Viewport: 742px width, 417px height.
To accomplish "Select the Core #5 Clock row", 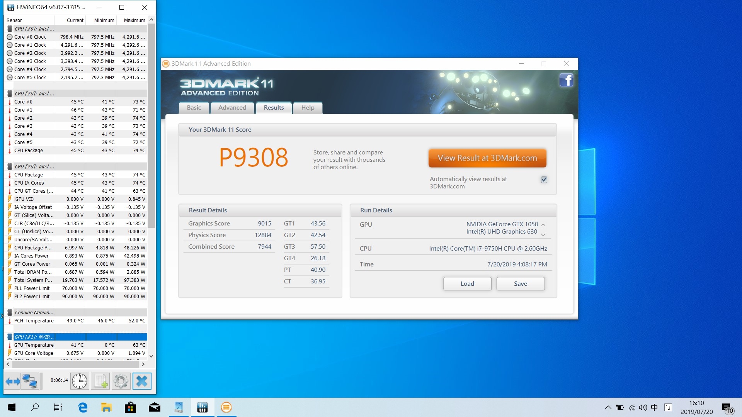I will click(x=76, y=78).
